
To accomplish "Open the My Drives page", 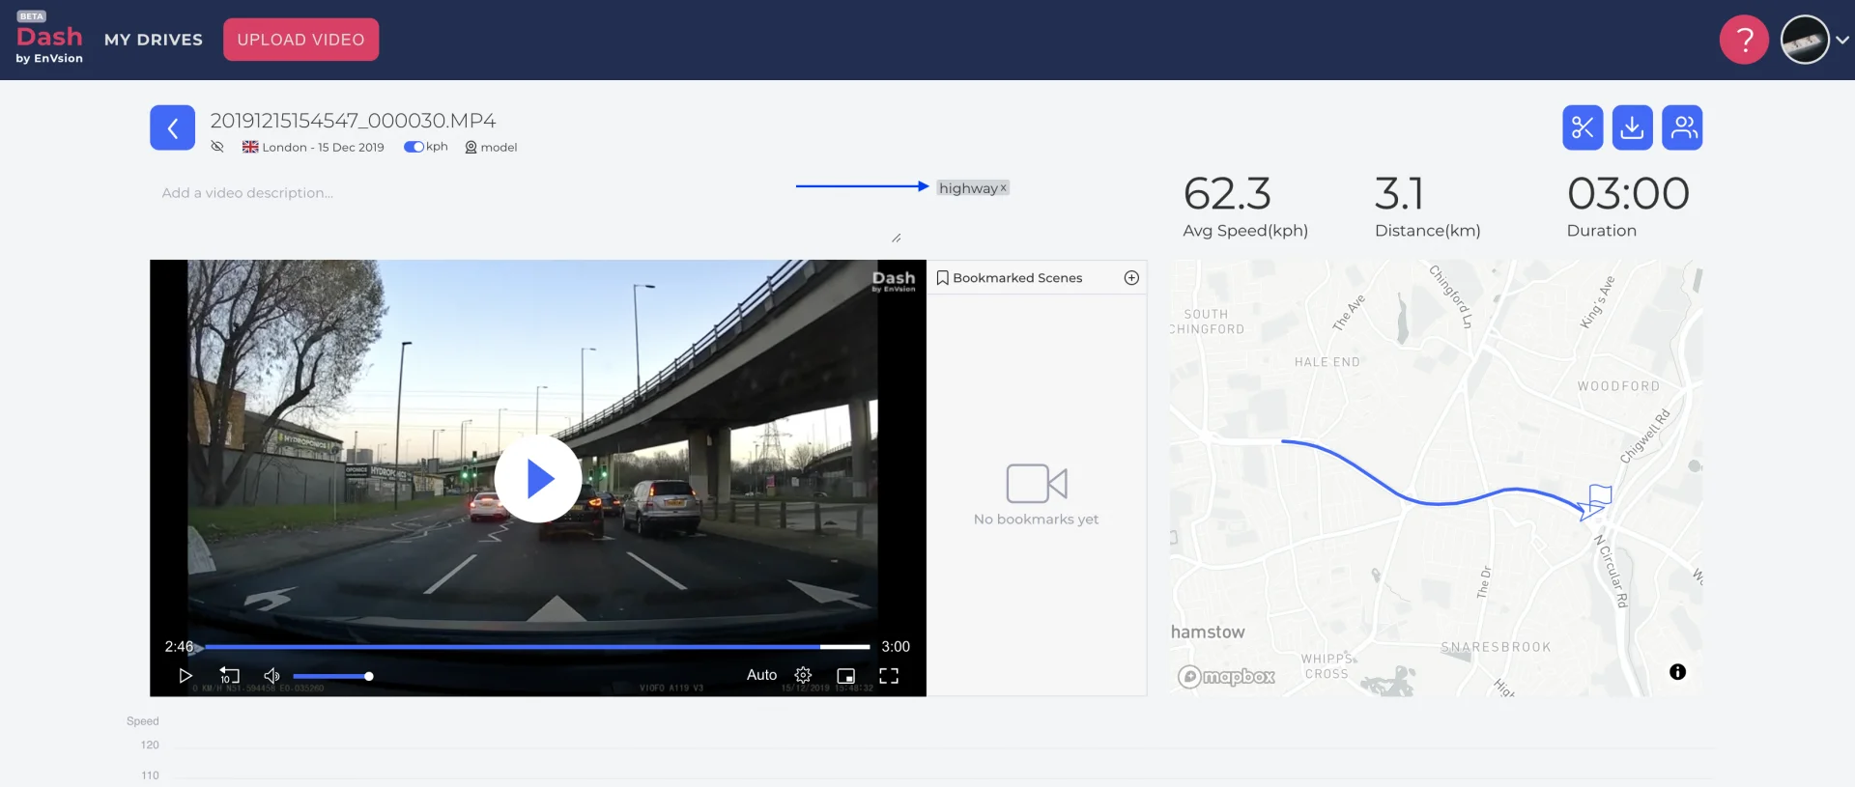I will point(154,40).
